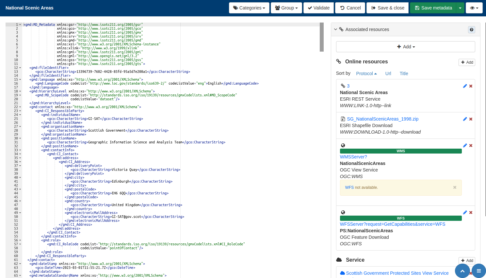Screen dimensions: 486x278
Task: Open WFSServer GetCapabilities link
Action: click(392, 224)
